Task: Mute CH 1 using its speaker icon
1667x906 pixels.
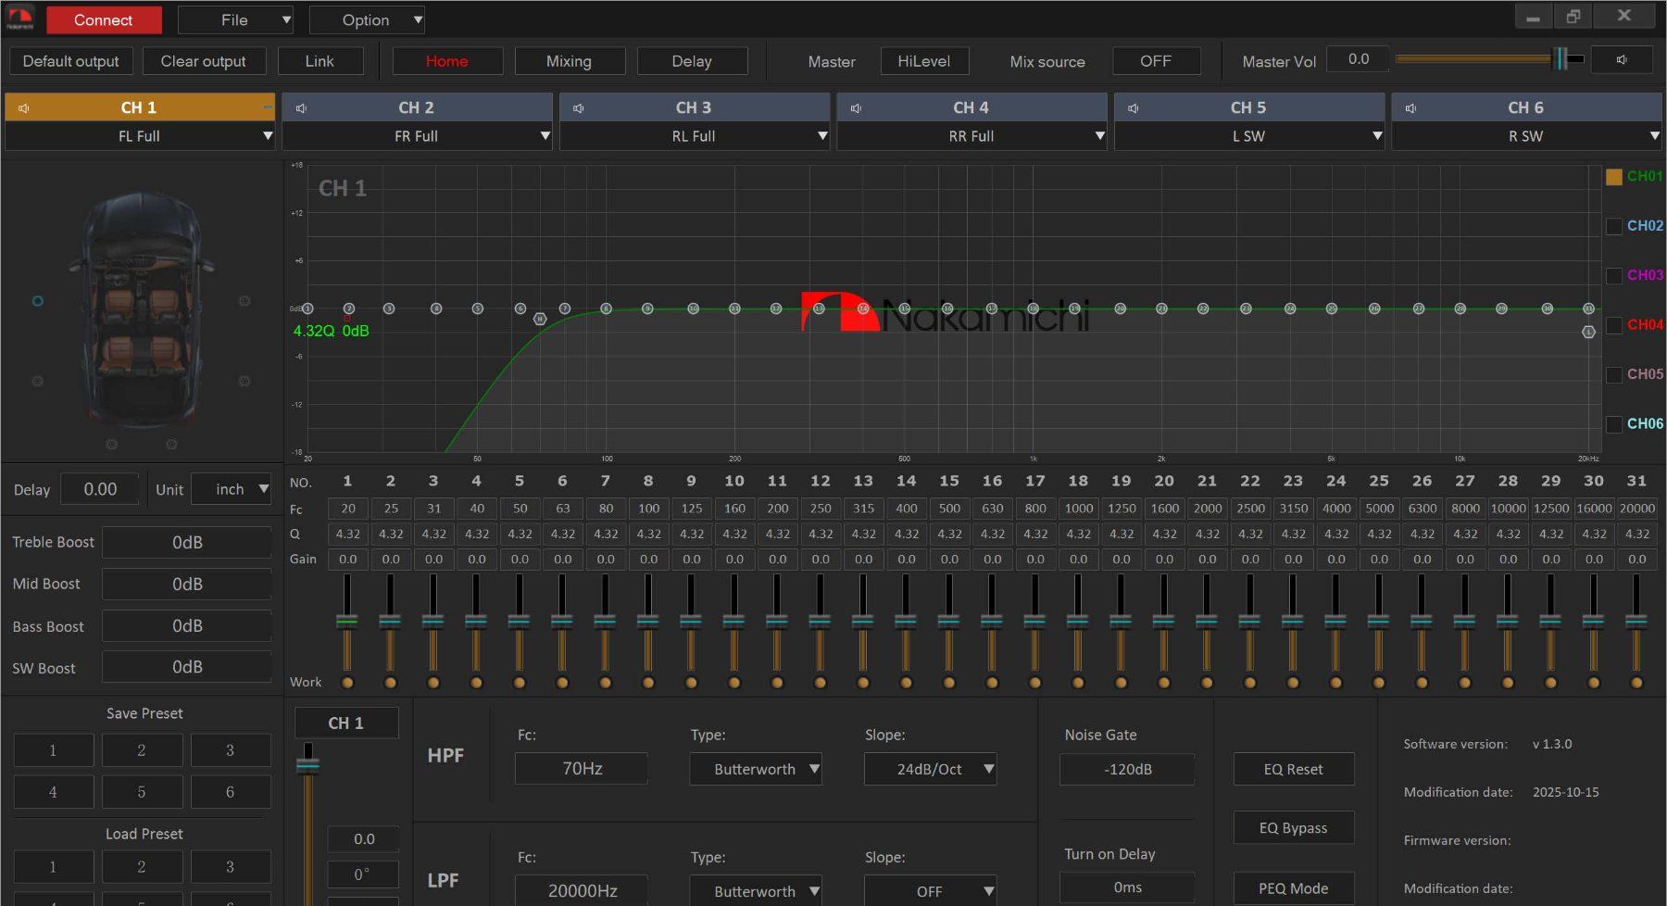Action: tap(24, 108)
